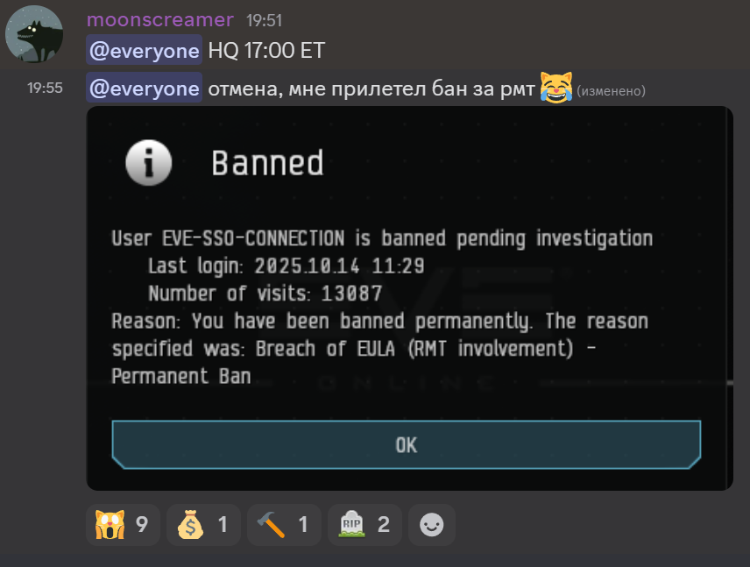Screen dimensions: 750x567
Task: Click the HQ 17:00 ET message text
Action: click(x=266, y=50)
